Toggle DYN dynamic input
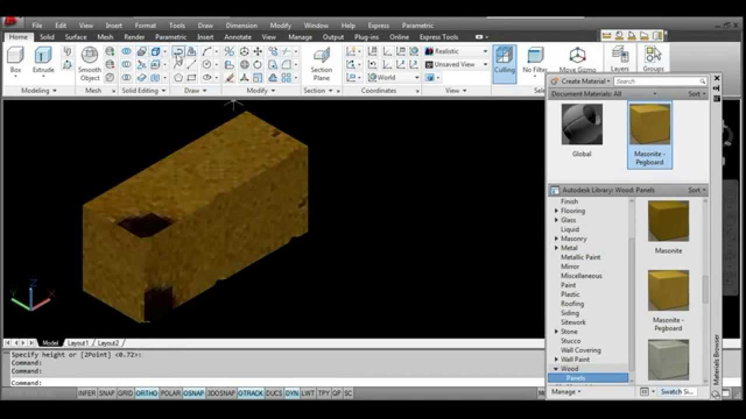This screenshot has width=746, height=419. pyautogui.click(x=292, y=393)
